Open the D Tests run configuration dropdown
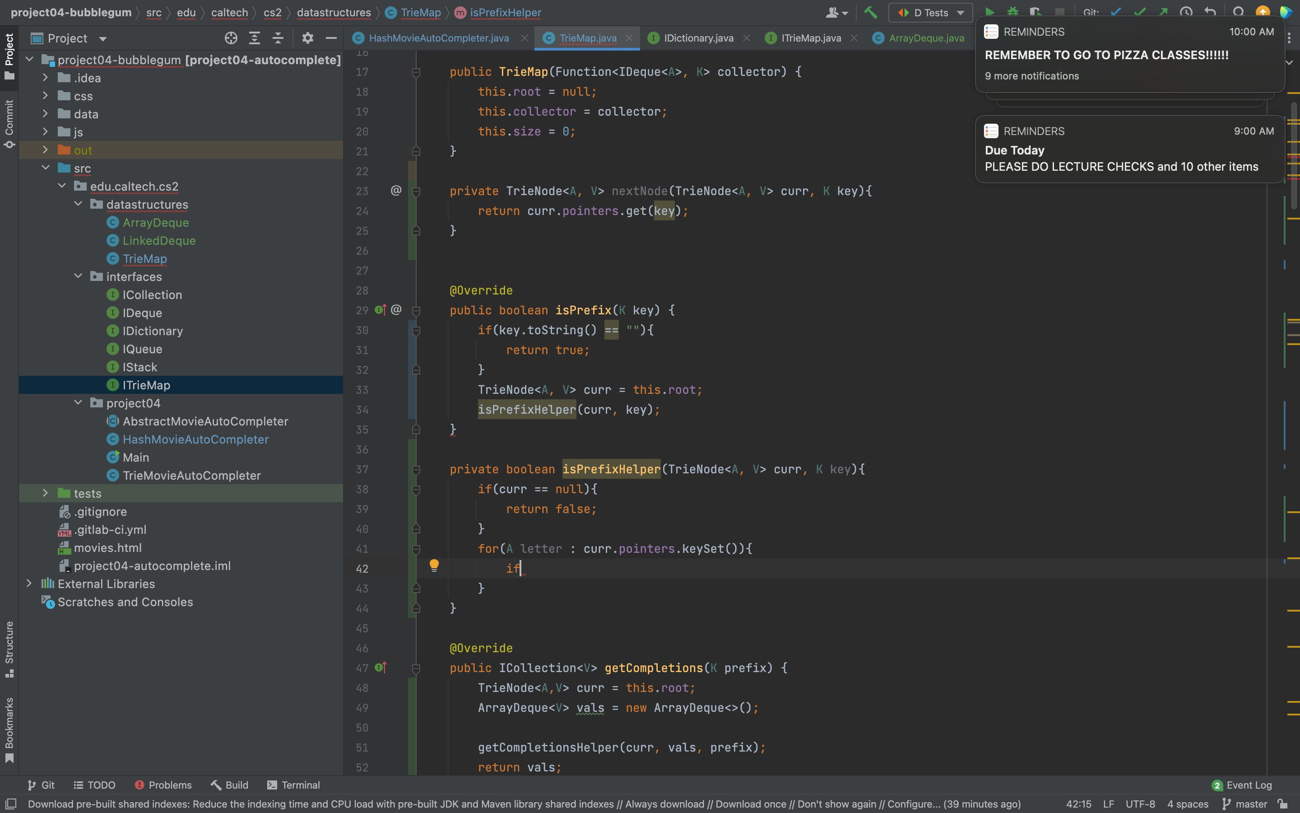 [930, 12]
